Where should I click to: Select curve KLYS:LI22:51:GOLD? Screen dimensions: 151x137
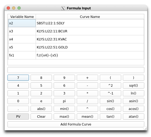click(x=90, y=47)
